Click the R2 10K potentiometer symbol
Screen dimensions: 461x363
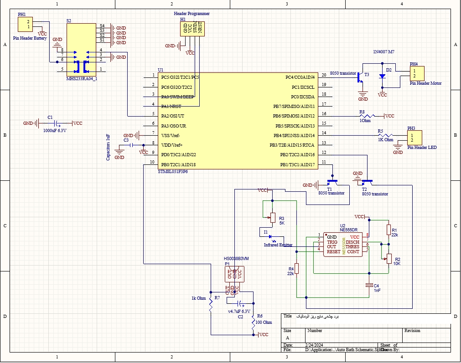click(x=388, y=259)
